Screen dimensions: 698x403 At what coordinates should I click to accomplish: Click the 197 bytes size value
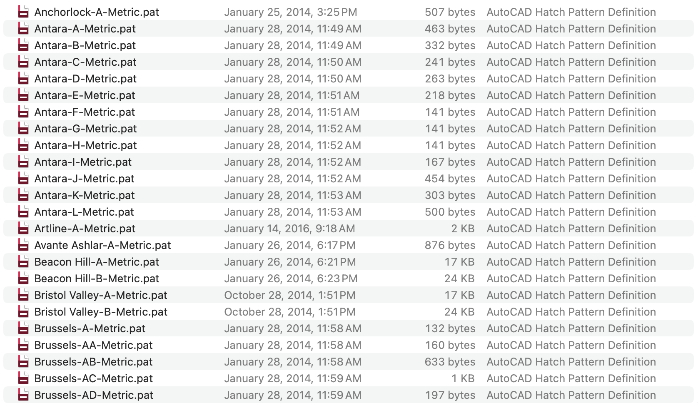coord(450,395)
